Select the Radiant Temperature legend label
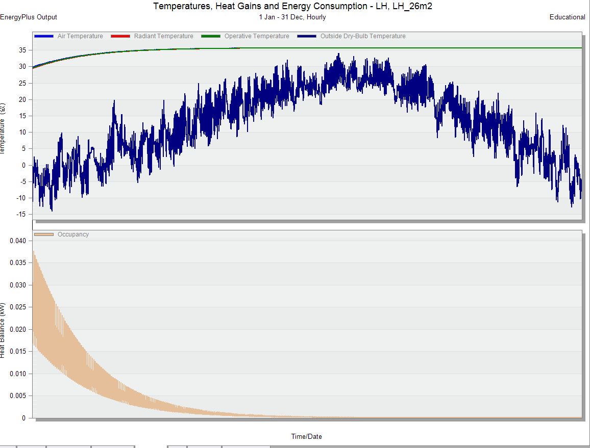 click(163, 36)
